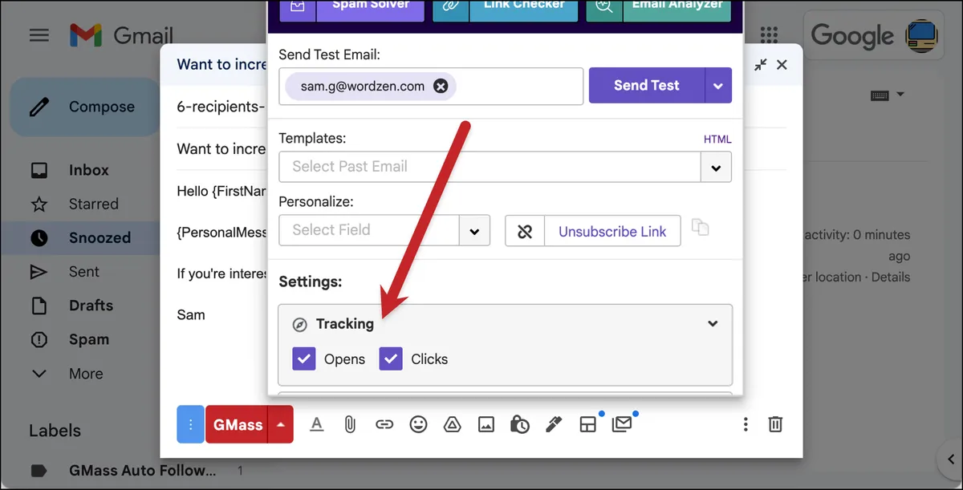
Task: Open Send Test dropdown arrow
Action: point(718,86)
